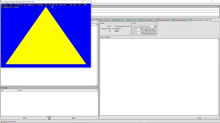Open the Errors and Warnings tab
The height and width of the screenshot is (123, 220).
181,20
